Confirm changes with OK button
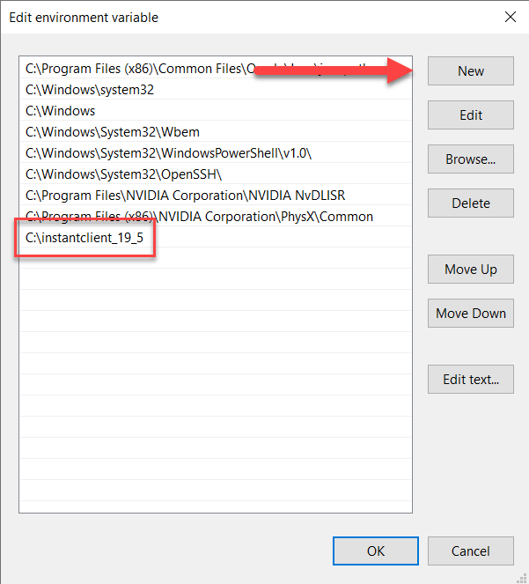The height and width of the screenshot is (584, 529). 376,551
